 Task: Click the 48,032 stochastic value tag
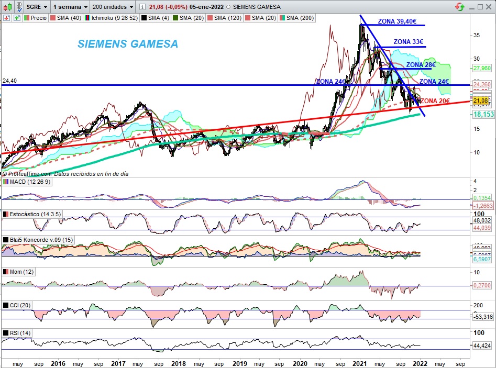point(482,221)
